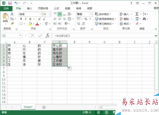159x115 pixels.
Task: Switch to Normal view in status bar
Action: click(x=99, y=112)
